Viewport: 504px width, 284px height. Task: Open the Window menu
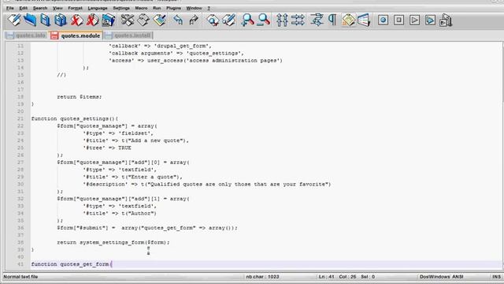(195, 8)
